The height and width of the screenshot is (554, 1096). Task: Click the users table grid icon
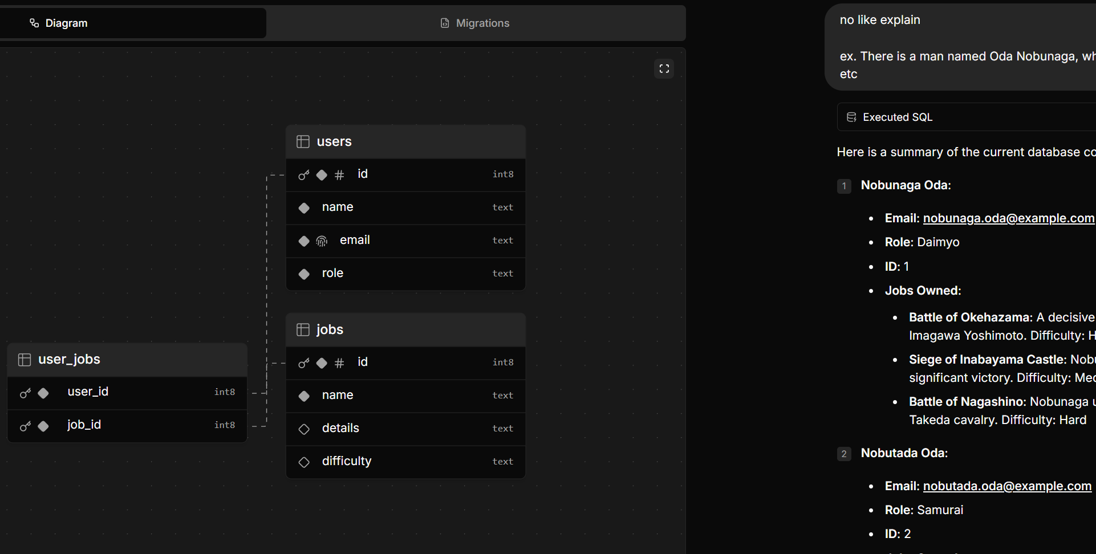point(303,141)
